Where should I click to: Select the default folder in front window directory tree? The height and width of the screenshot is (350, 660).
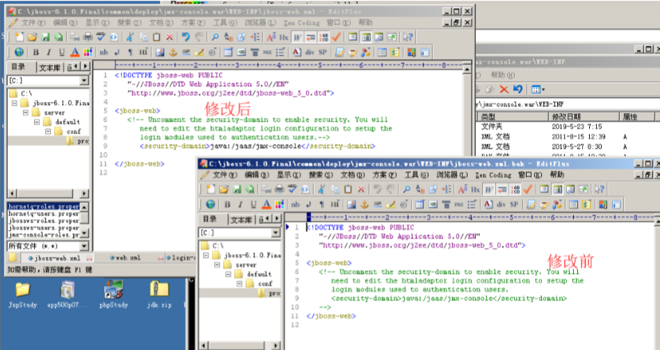point(258,274)
